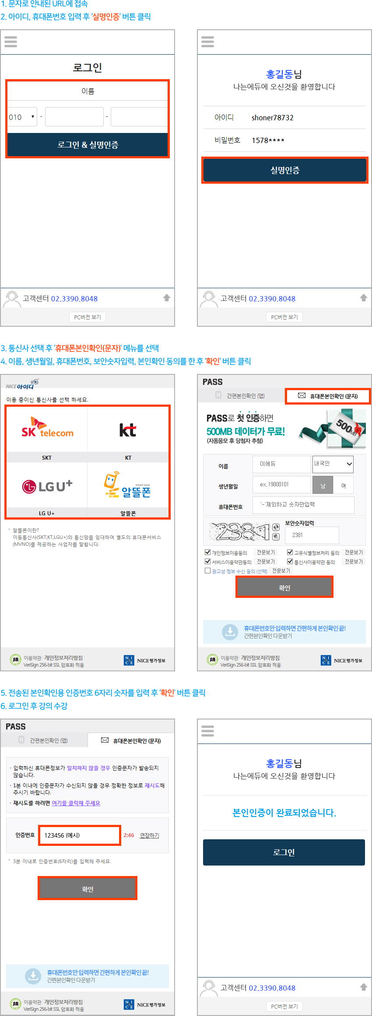Select the 알뜰폰 carrier option
Screen dimensions: 372x1016
(x=128, y=486)
